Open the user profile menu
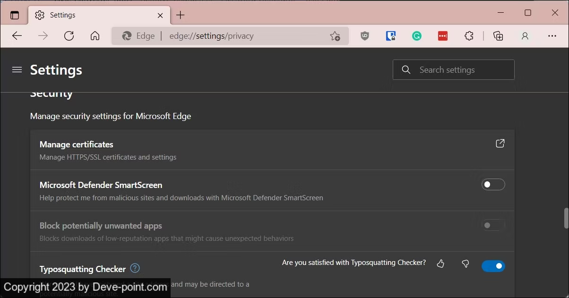The image size is (569, 298). (x=525, y=36)
